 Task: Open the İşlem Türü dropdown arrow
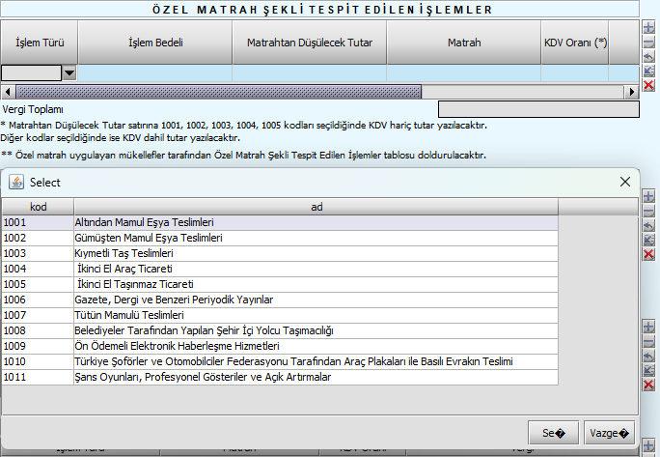(69, 72)
